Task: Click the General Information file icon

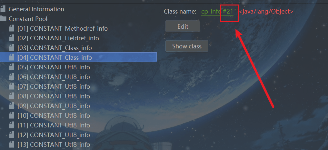Action: [x=3, y=9]
